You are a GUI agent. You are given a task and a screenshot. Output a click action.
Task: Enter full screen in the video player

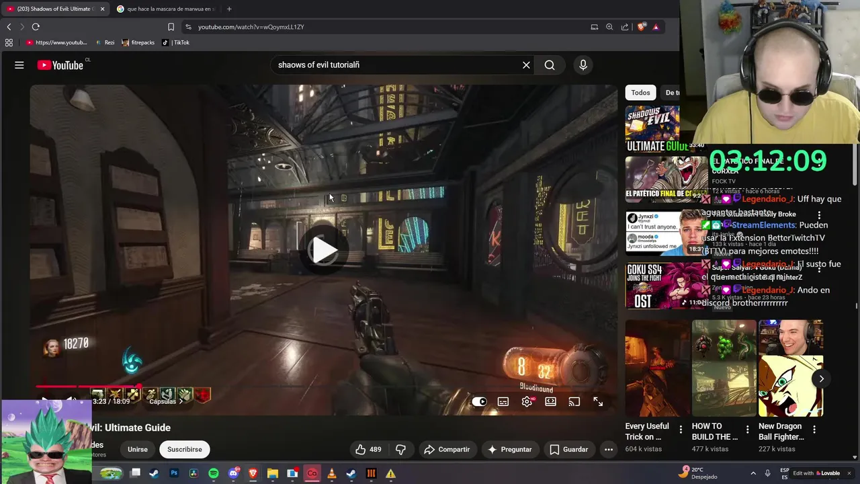(x=598, y=401)
